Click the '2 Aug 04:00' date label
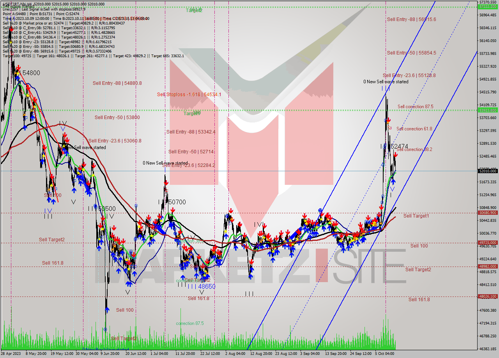The image size is (499, 358). pyautogui.click(x=235, y=354)
